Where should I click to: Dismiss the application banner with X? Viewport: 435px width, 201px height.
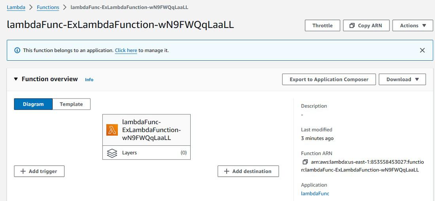(x=422, y=50)
